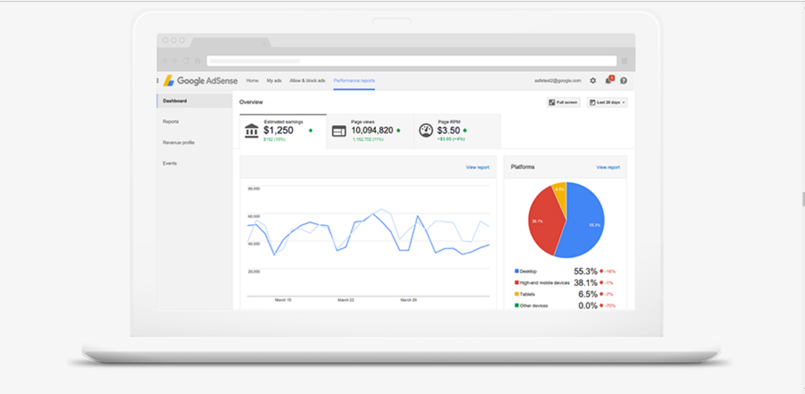The image size is (805, 394).
Task: Click the browser address bar
Action: [411, 60]
